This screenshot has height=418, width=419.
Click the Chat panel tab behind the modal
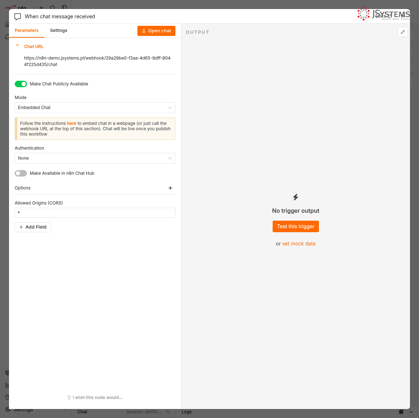[82, 412]
